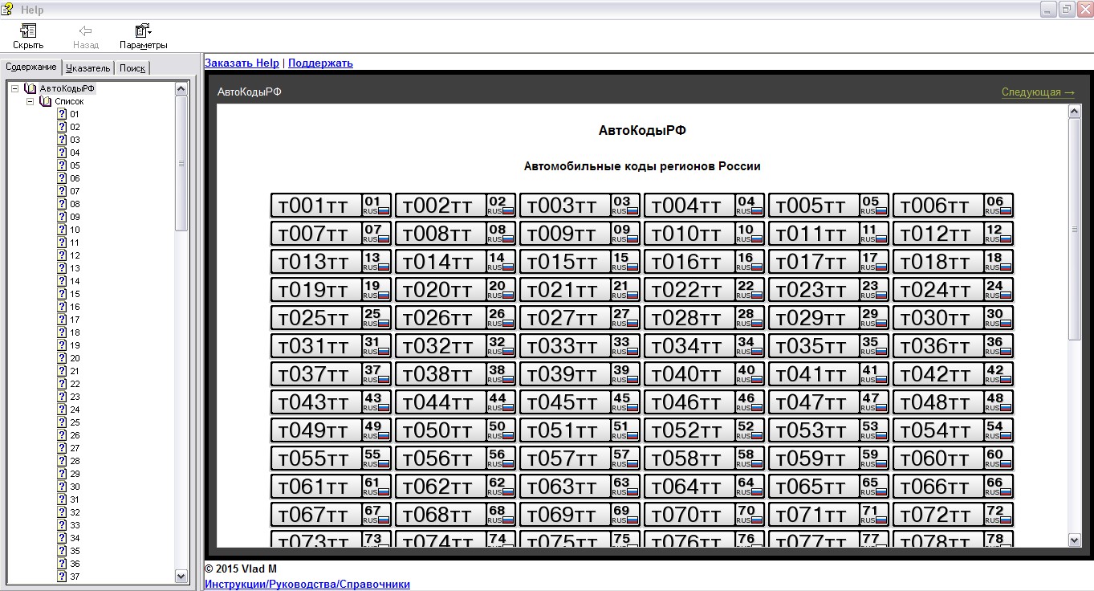Click license plate т066тт region 66
The image size is (1094, 591).
tap(953, 487)
